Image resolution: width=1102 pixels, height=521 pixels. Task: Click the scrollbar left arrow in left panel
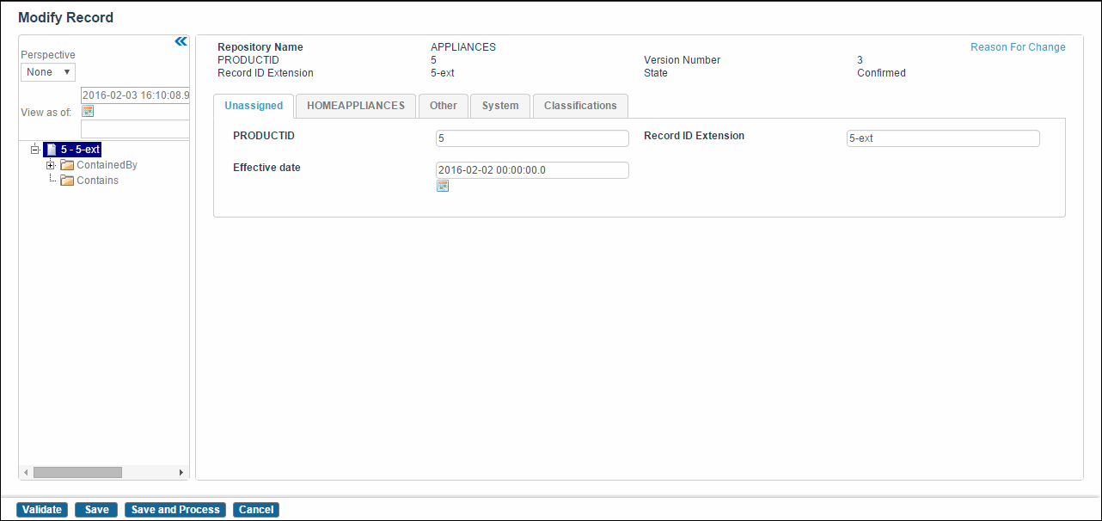pos(26,473)
